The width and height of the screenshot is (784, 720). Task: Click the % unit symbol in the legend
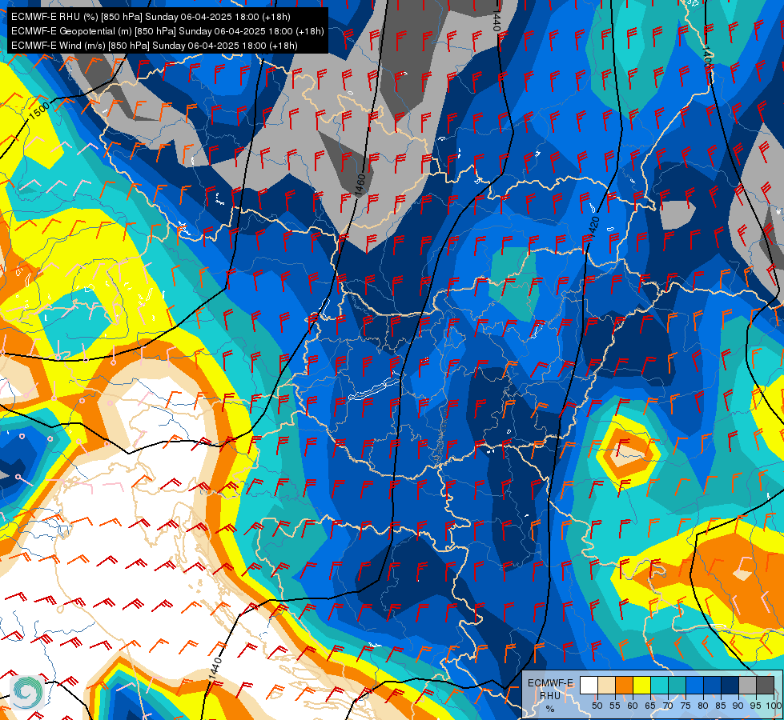pos(550,709)
